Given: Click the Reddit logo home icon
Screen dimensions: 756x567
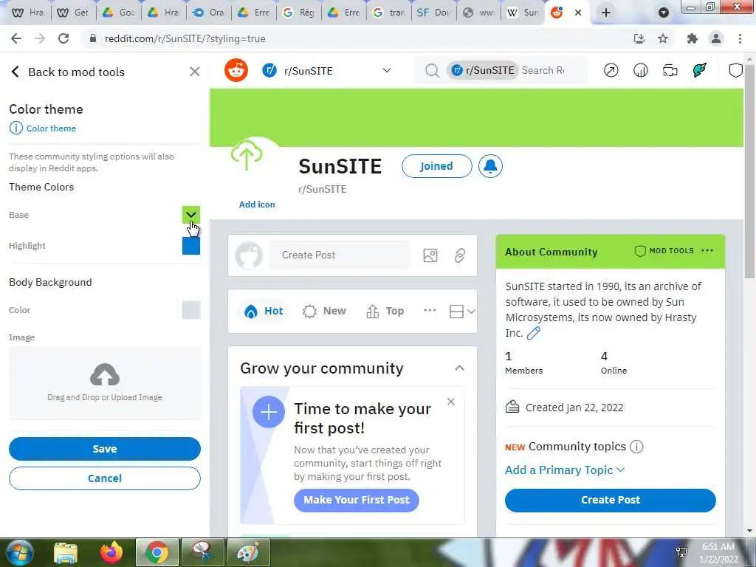Looking at the screenshot, I should click(236, 70).
